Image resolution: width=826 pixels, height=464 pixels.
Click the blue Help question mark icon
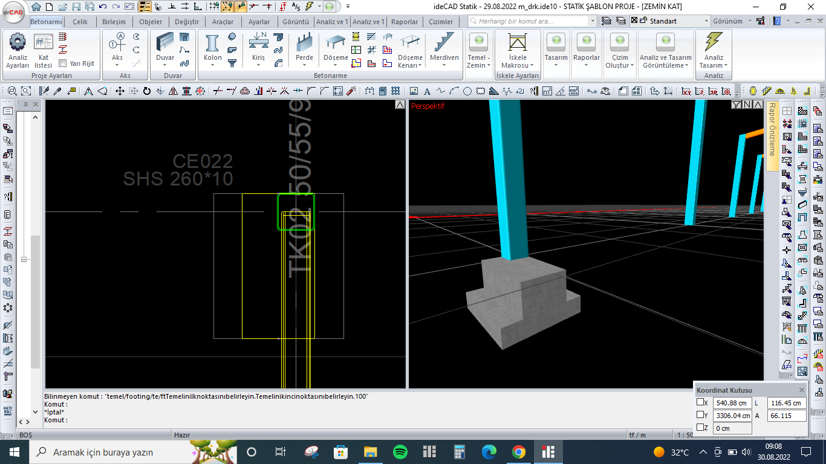click(778, 21)
